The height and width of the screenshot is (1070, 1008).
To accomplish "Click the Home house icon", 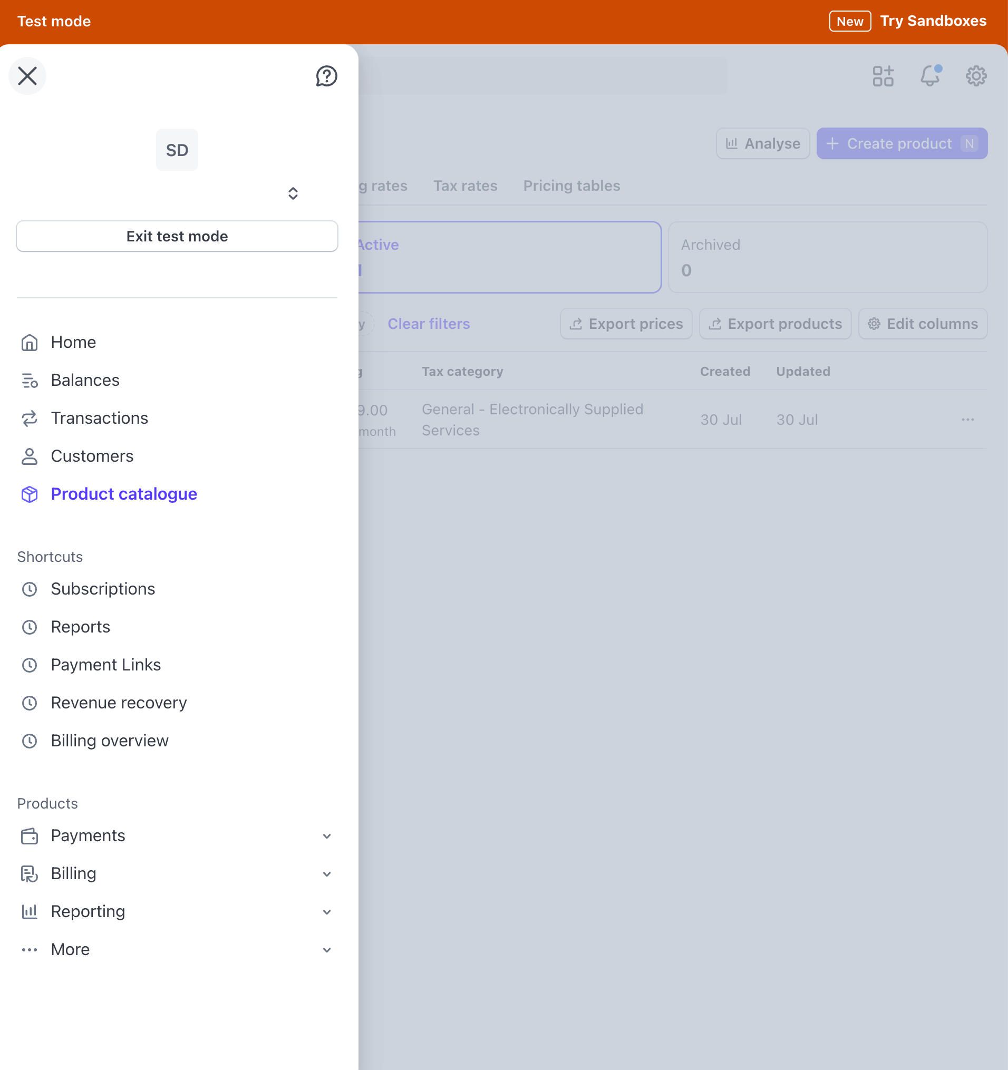I will coord(30,342).
